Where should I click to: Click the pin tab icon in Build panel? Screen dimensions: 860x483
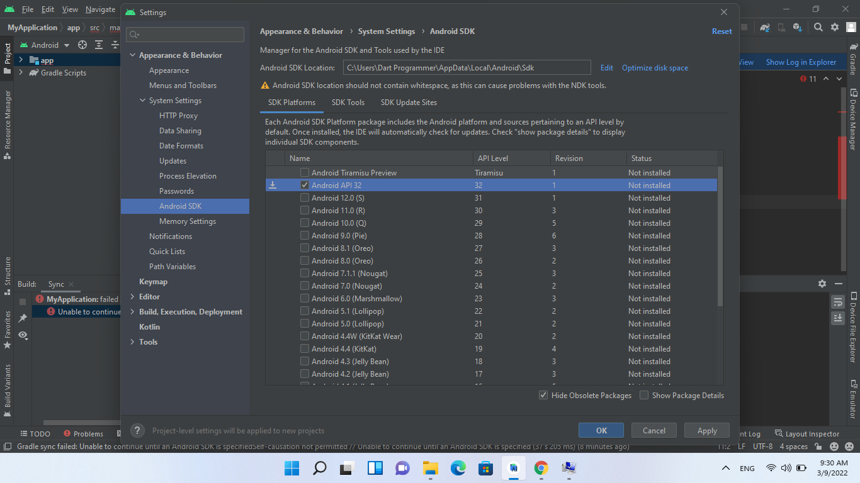[x=23, y=318]
